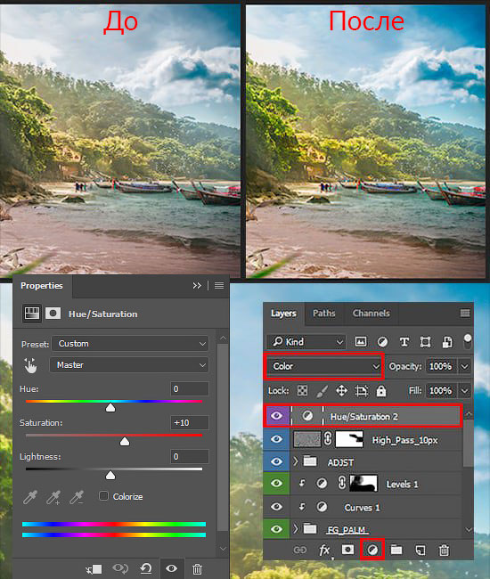This screenshot has height=579, width=490.
Task: Collapse Properties panel with double-arrow
Action: [197, 285]
